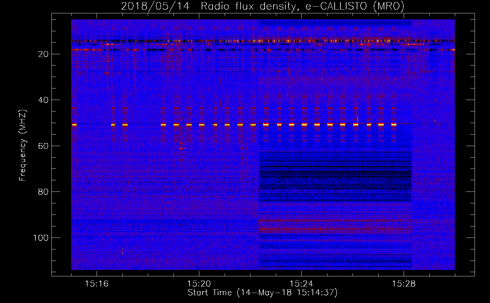This screenshot has height=303, width=490.
Task: Click the 100 frequency tick label
Action: pos(41,238)
